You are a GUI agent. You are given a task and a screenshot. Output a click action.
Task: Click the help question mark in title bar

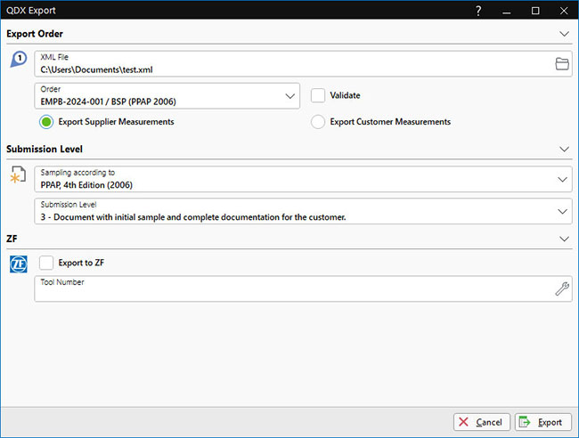pos(479,10)
